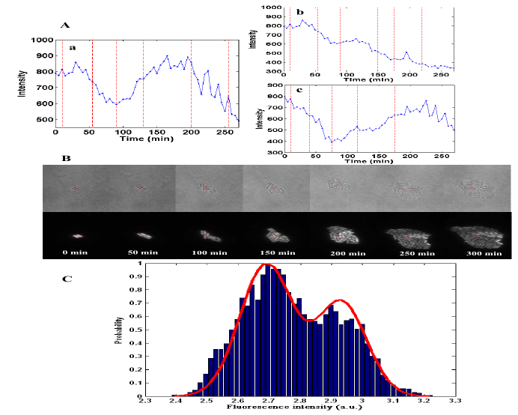Click the "300 min" time label

pos(484,254)
